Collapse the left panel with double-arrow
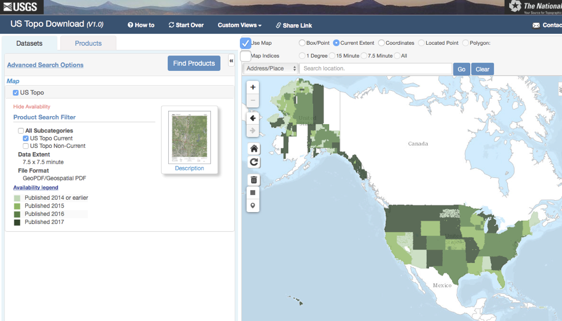562x321 pixels. [x=231, y=61]
